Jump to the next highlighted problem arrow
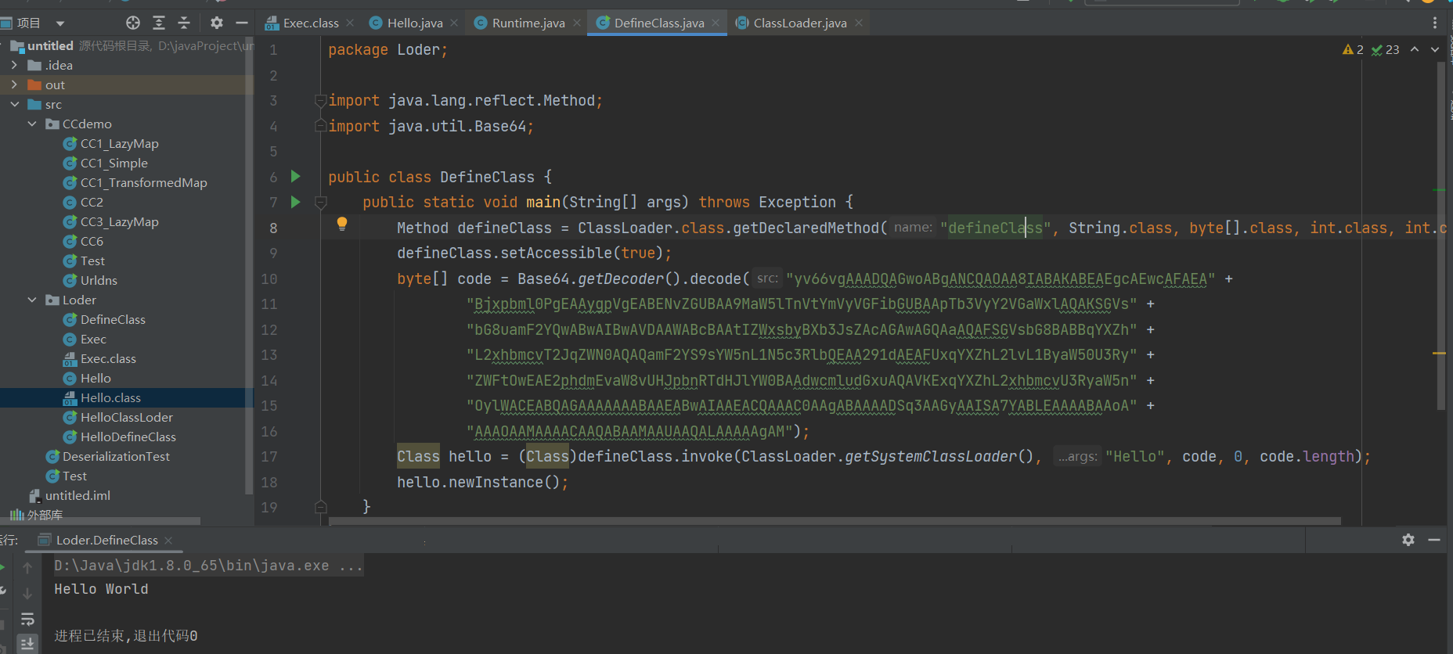Viewport: 1453px width, 654px height. [1435, 49]
